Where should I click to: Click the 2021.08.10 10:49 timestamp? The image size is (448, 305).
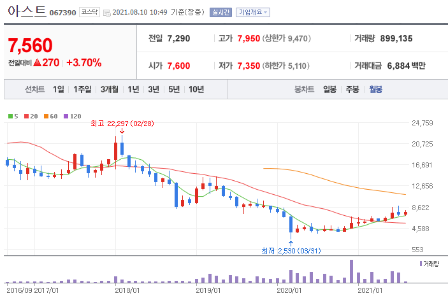coord(140,12)
